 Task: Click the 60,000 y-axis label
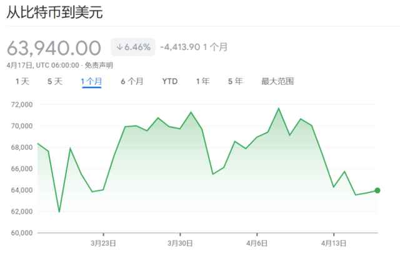click(21, 233)
